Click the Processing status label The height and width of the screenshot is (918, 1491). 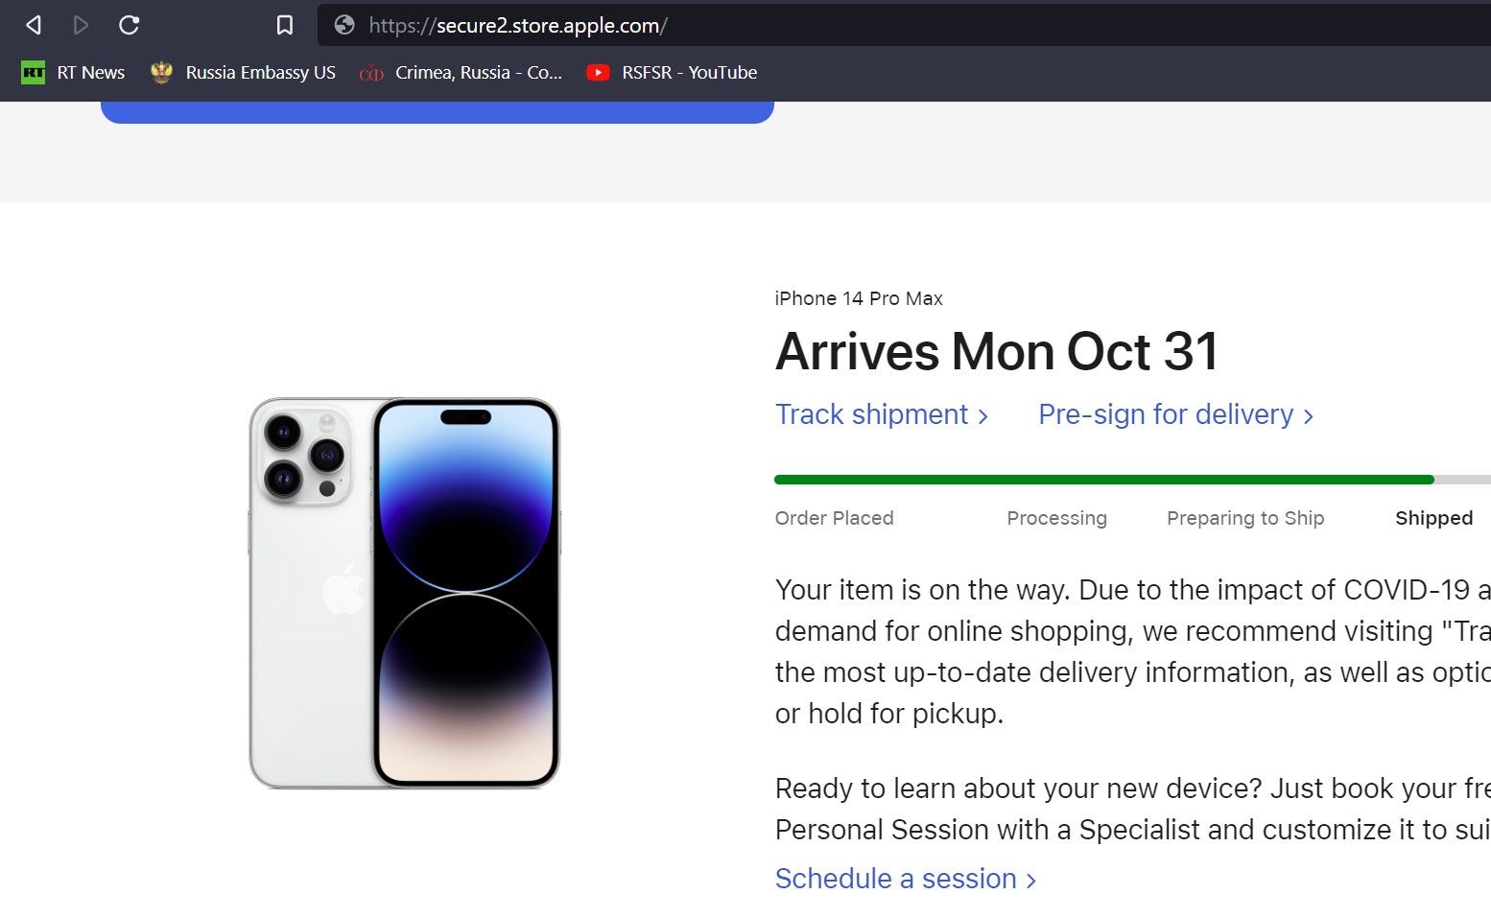click(x=1056, y=518)
